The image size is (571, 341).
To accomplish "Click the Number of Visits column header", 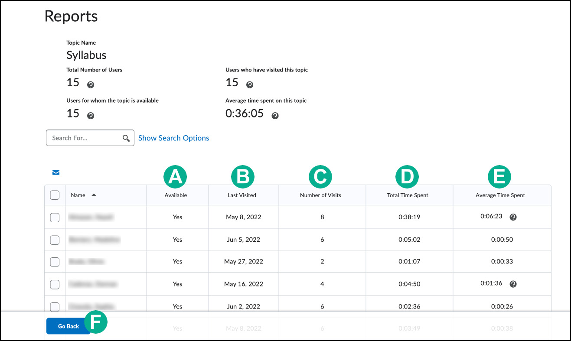I will [320, 195].
